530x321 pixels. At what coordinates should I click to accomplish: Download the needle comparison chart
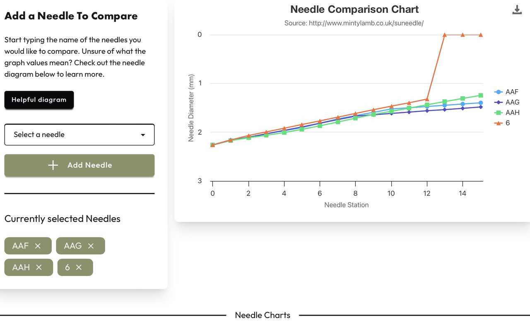coord(517,10)
